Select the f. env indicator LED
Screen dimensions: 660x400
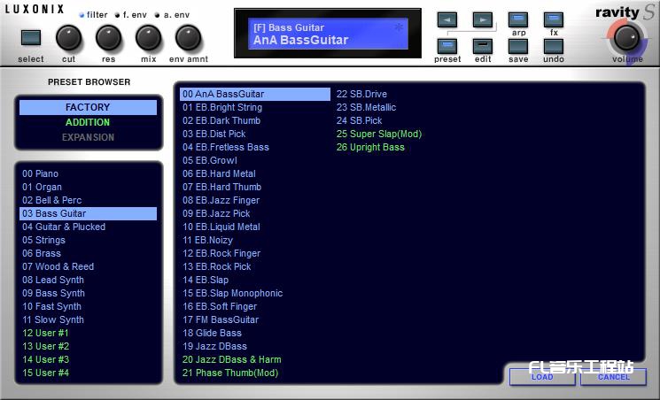pos(118,15)
